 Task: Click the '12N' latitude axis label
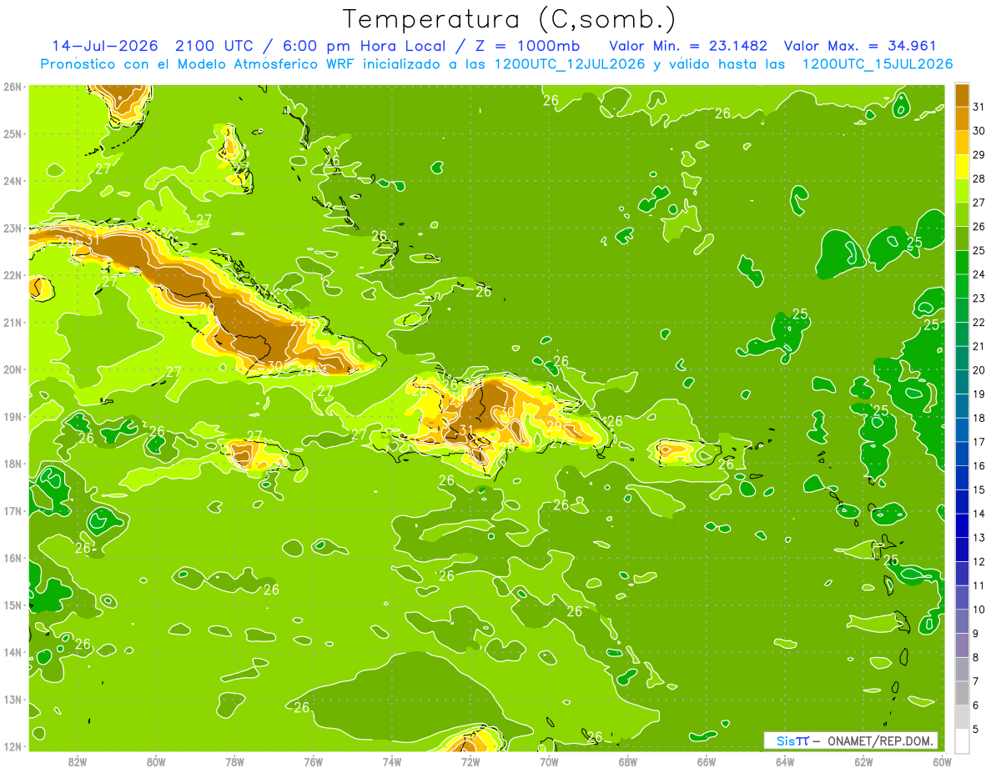click(x=13, y=746)
